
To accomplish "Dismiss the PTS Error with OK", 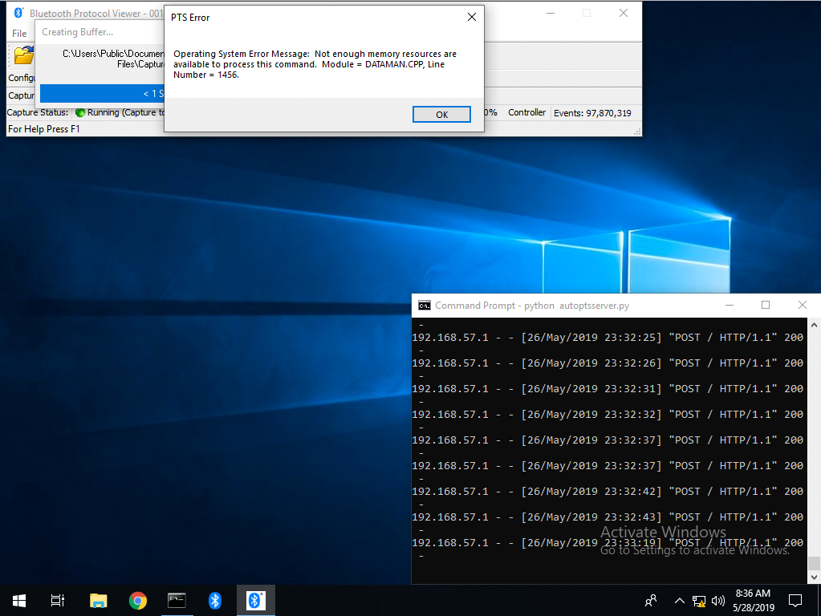I will pos(441,114).
